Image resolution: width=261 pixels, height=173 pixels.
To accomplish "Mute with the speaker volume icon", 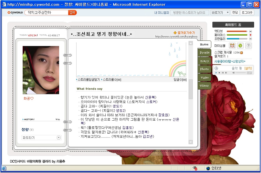I will click(234, 73).
